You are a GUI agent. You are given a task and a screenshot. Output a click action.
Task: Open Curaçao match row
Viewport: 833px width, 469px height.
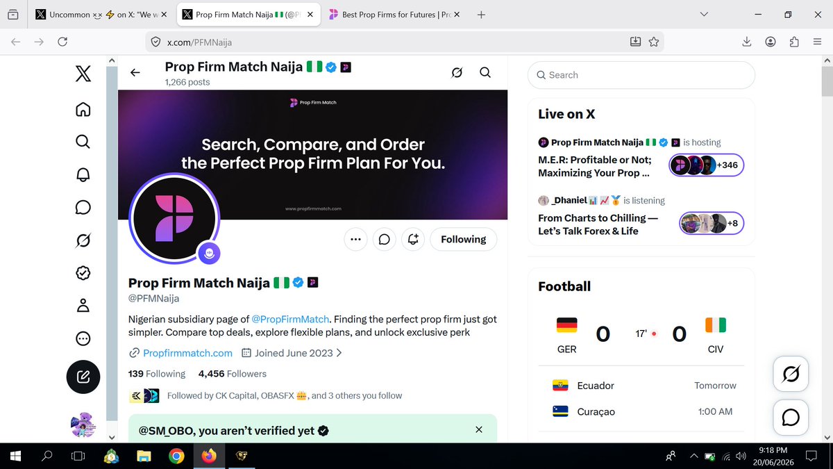pyautogui.click(x=641, y=411)
